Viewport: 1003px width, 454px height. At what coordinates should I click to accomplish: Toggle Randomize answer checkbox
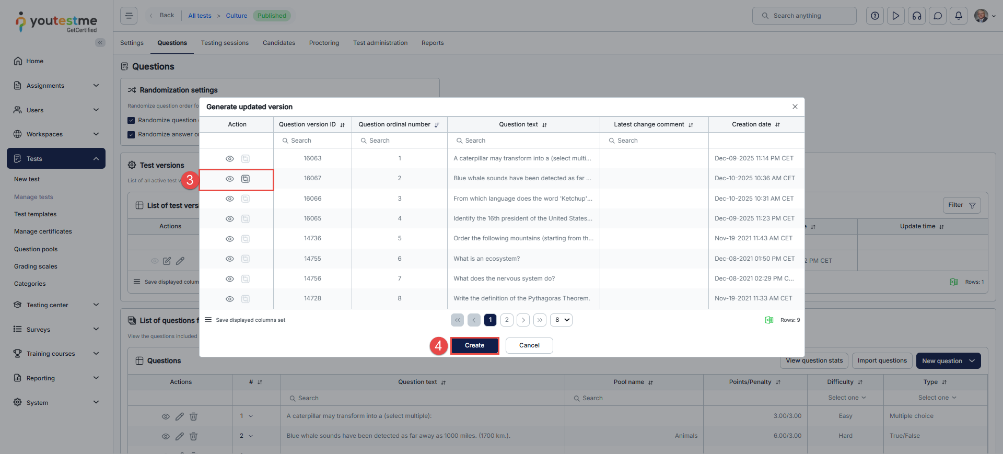[x=131, y=135]
